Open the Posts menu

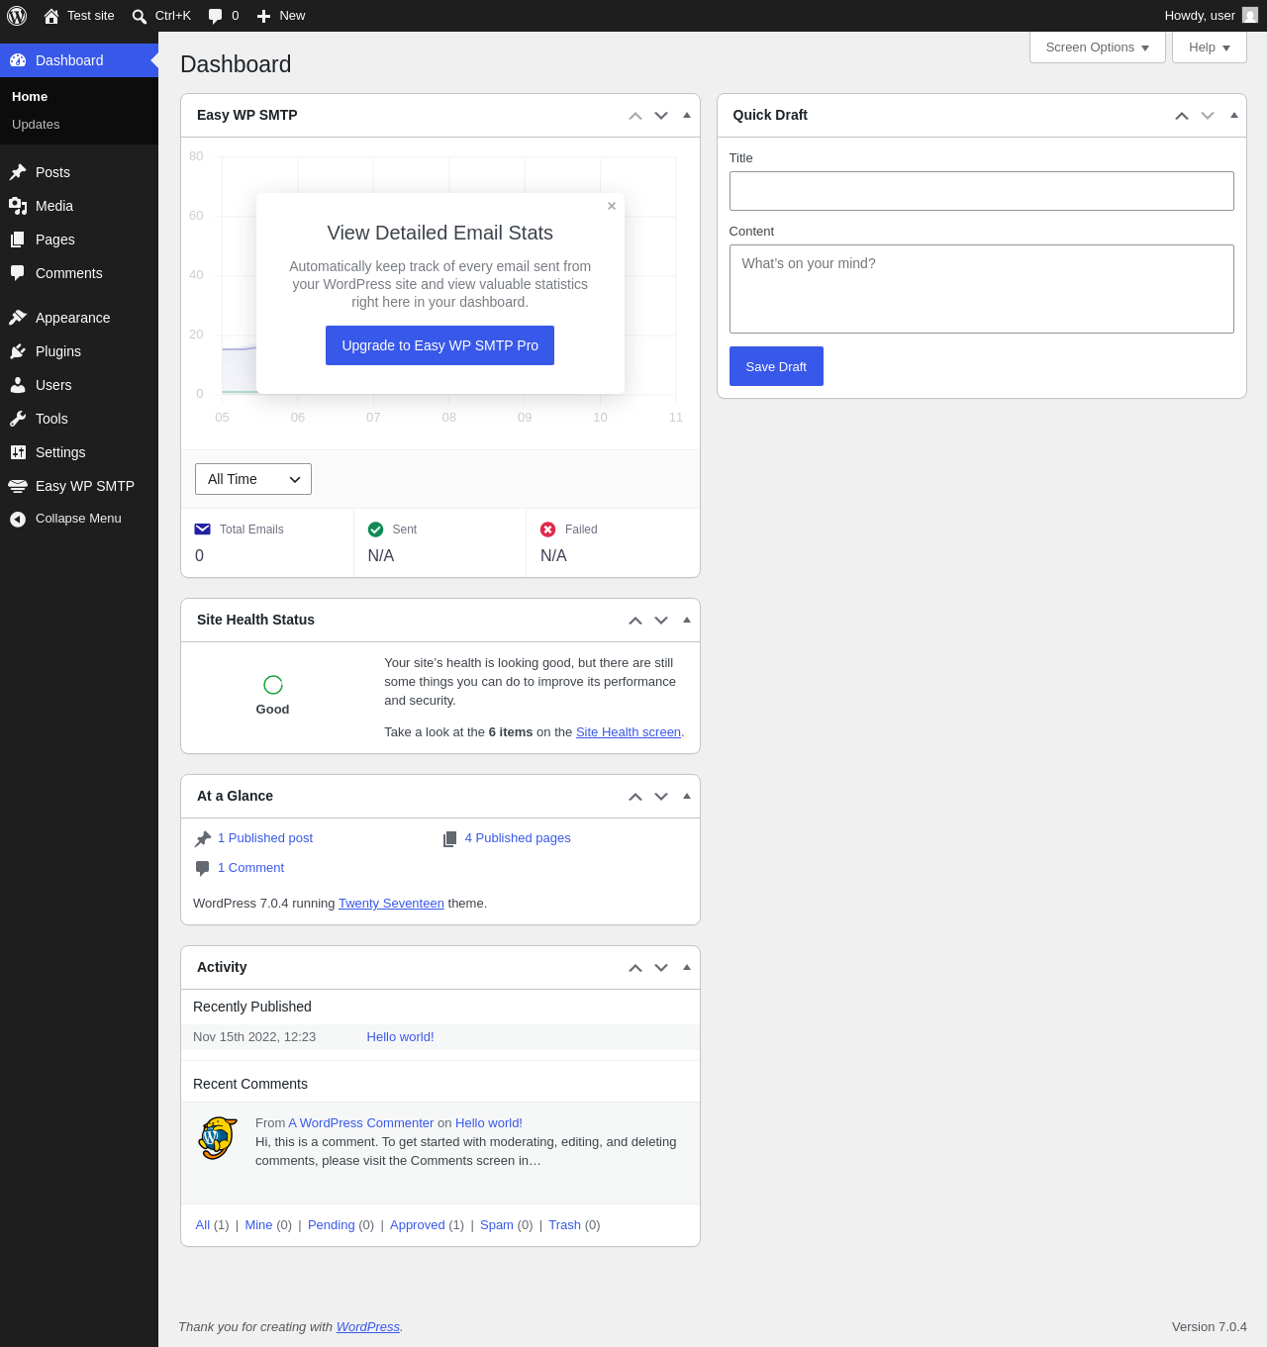click(x=79, y=172)
